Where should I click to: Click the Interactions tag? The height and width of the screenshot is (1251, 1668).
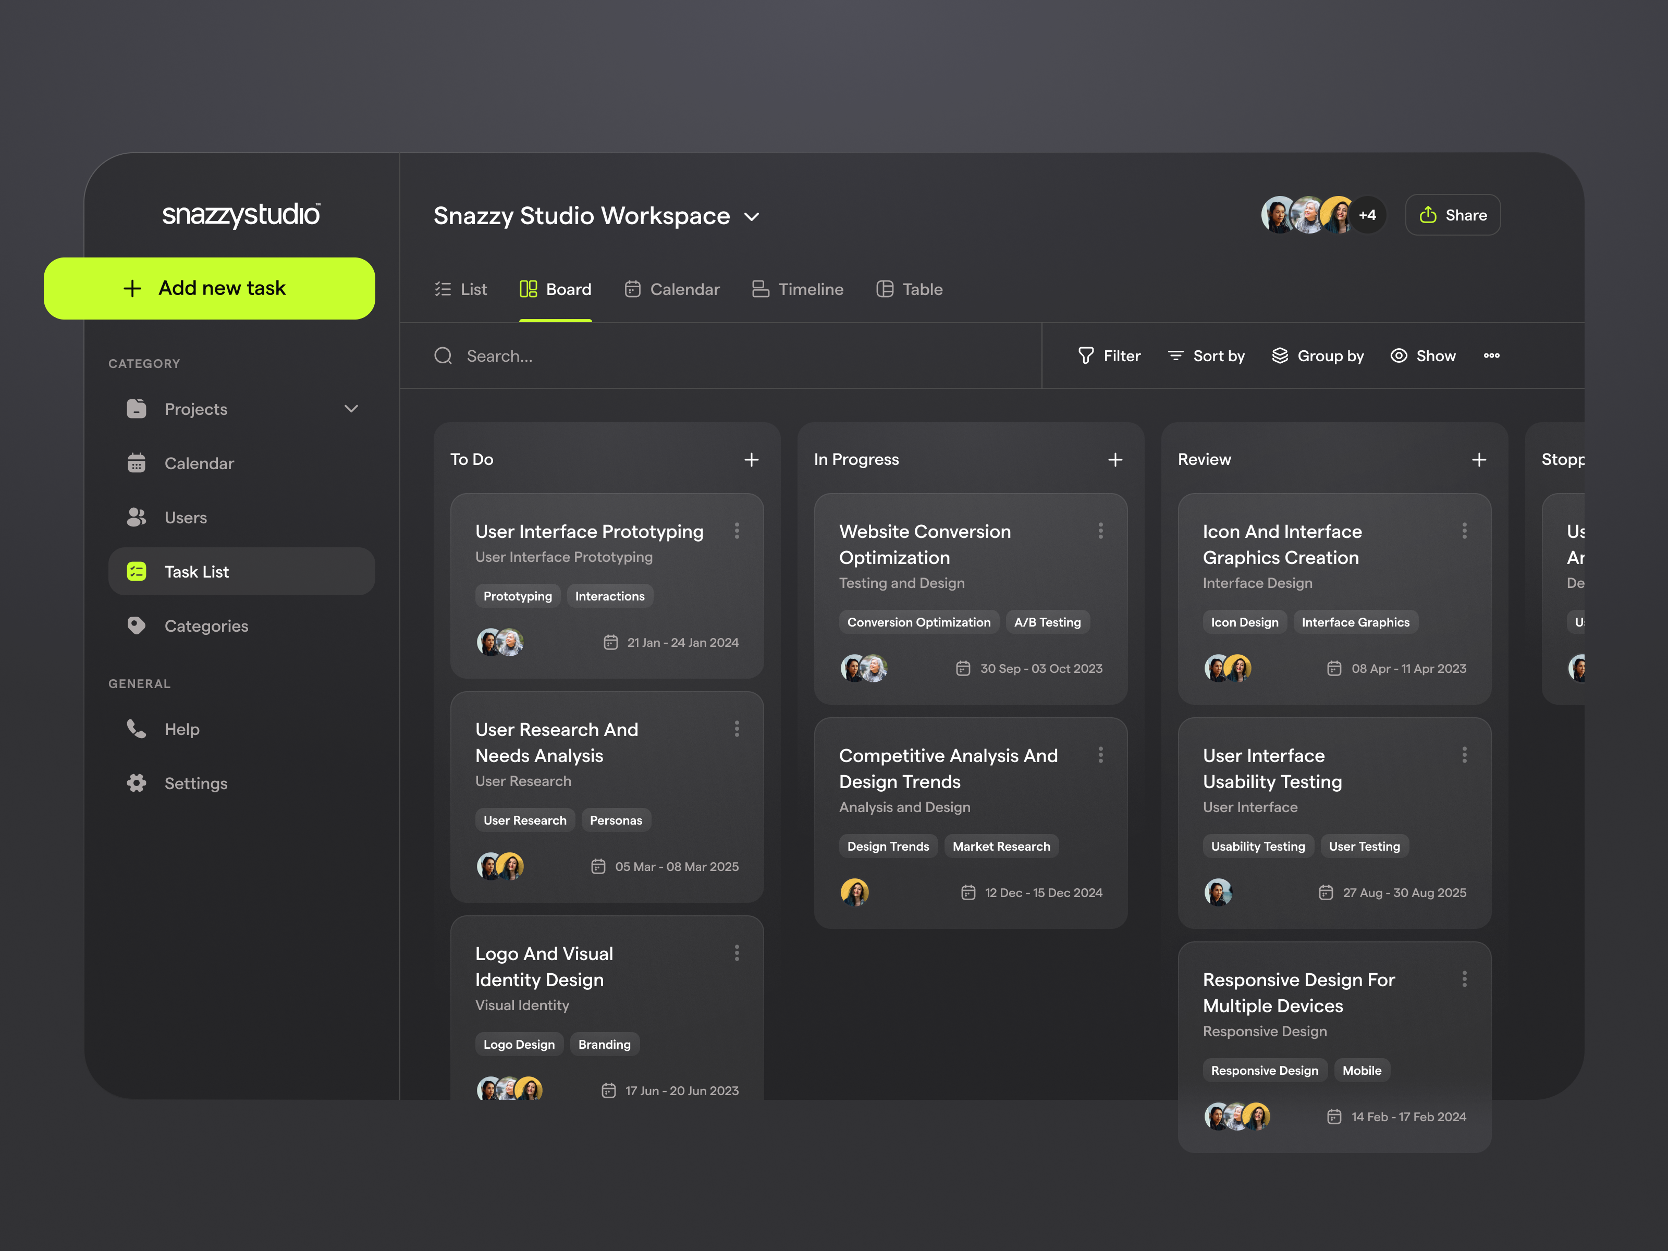[x=609, y=596]
